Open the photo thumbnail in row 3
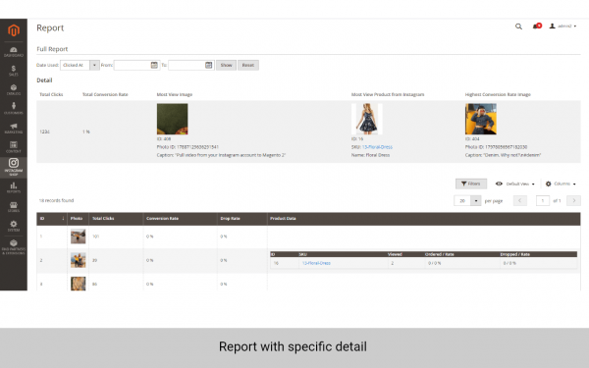This screenshot has height=368, width=589. coord(79,284)
